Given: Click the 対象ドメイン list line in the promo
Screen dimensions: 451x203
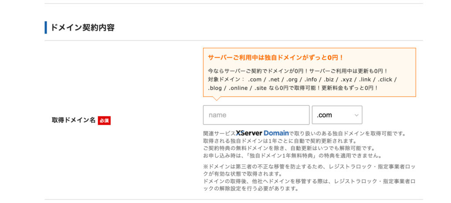Looking at the screenshot, I should (302, 79).
